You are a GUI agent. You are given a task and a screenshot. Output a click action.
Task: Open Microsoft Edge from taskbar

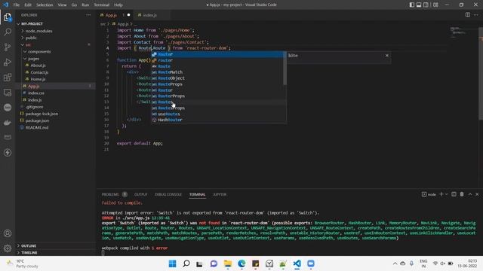tap(241, 263)
